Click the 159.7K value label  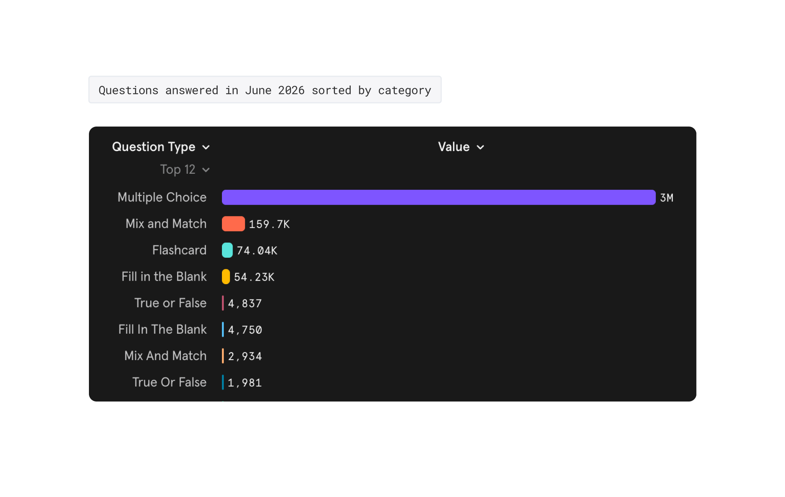coord(269,224)
